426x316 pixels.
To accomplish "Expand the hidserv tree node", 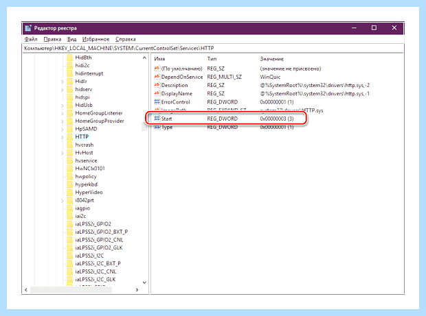I will tap(63, 89).
